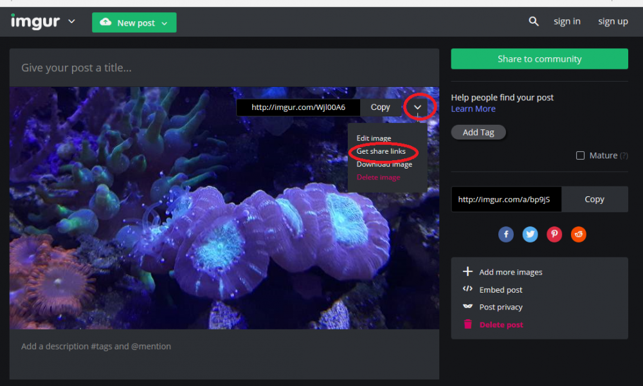Click the plus icon for Add more images
Image resolution: width=643 pixels, height=386 pixels.
[468, 272]
